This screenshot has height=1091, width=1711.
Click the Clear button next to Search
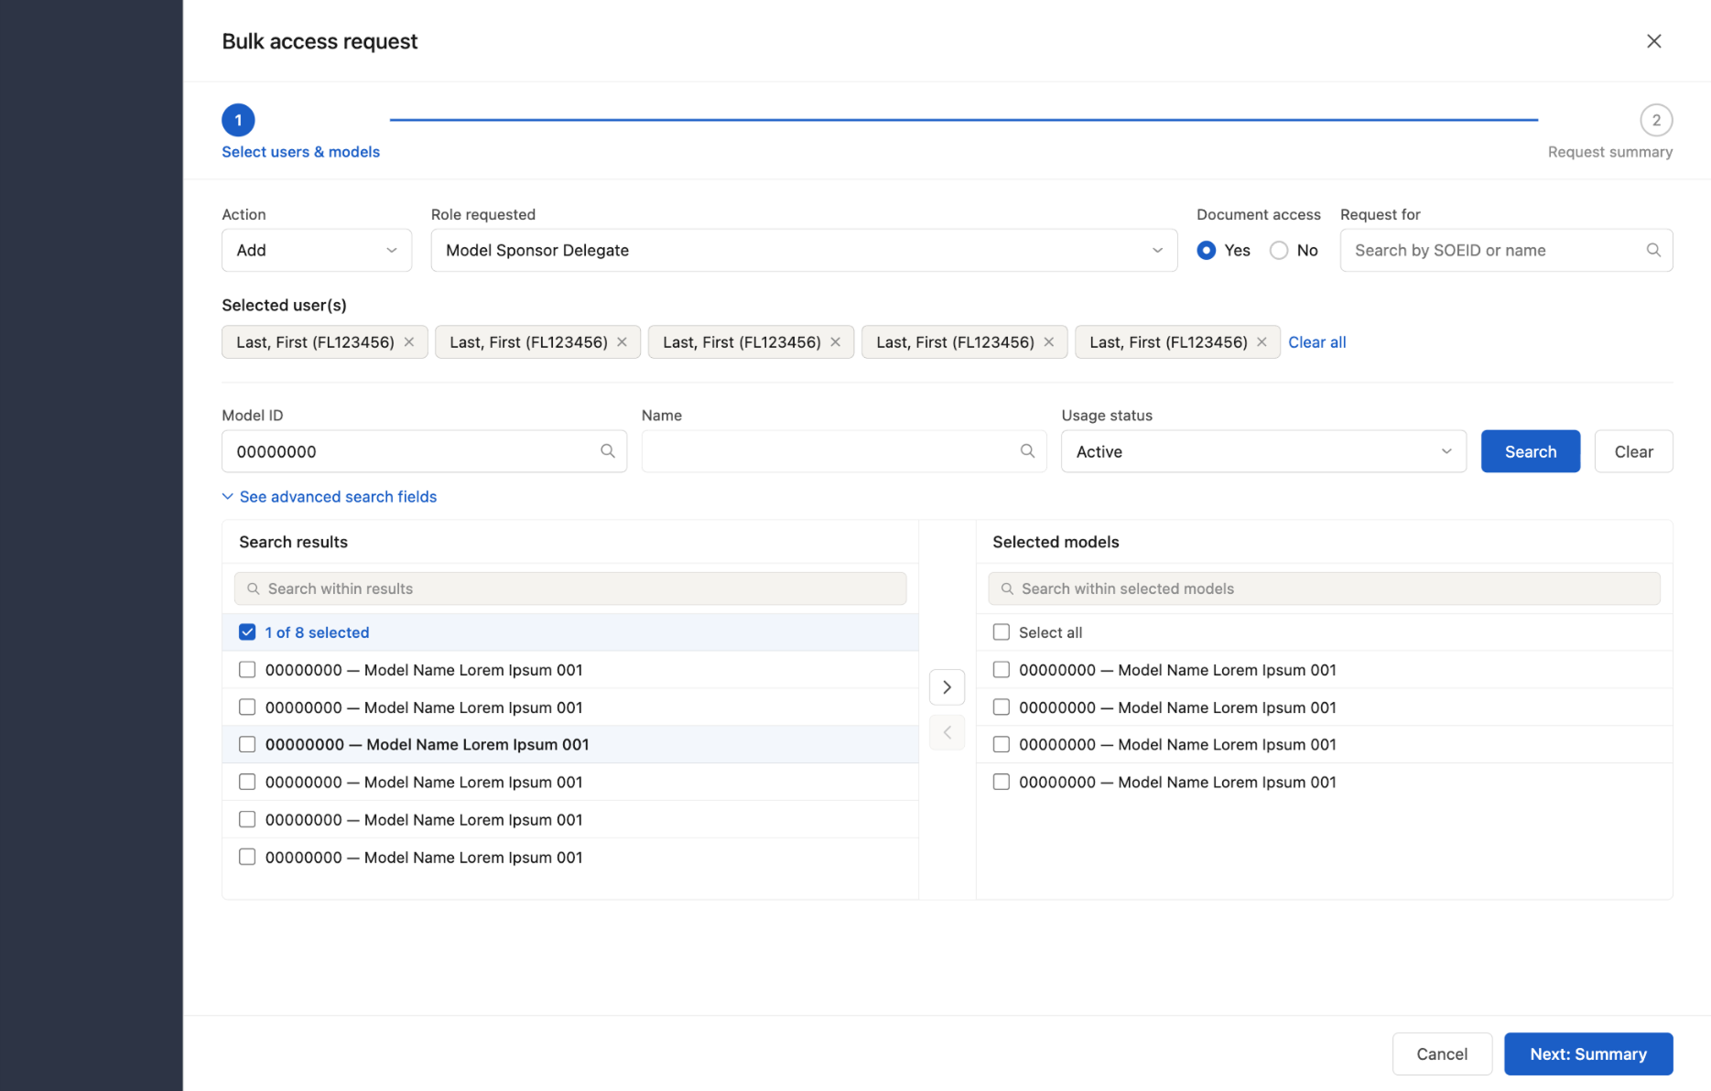point(1633,451)
